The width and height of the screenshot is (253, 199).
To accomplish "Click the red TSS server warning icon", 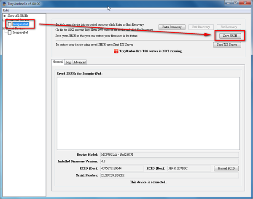I will click(116, 51).
